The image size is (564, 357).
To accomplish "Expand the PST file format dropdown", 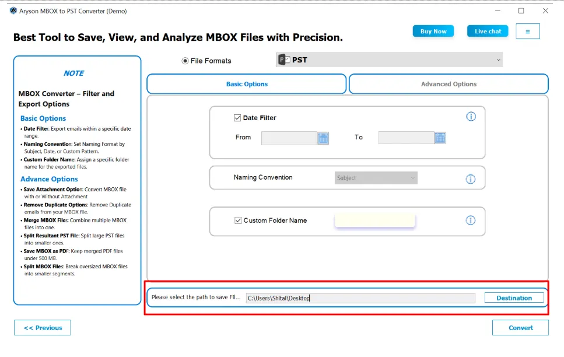I will (498, 60).
